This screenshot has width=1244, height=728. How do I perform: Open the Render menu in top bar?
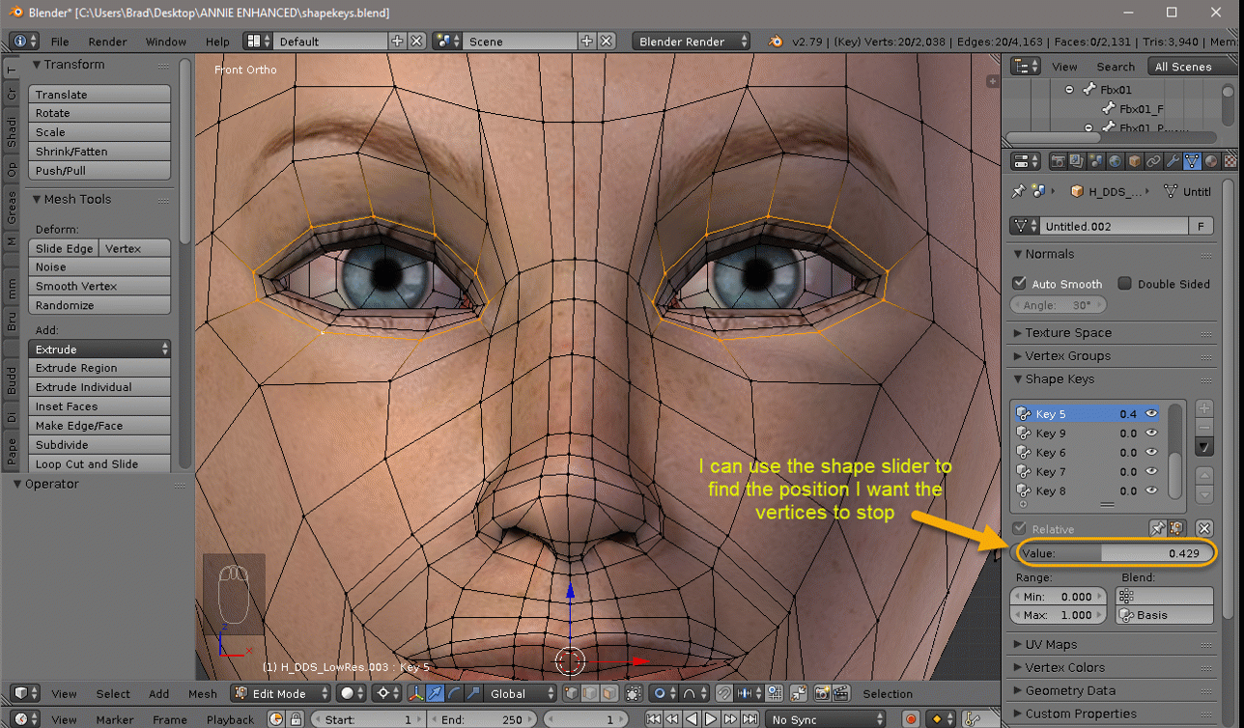coord(107,42)
